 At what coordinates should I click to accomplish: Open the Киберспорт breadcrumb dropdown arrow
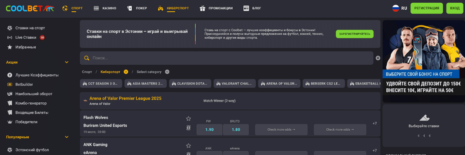(x=126, y=72)
